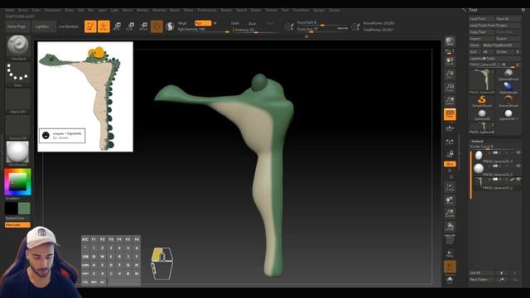Click the Zoom document icon
The width and height of the screenshot is (530, 298).
(450, 74)
